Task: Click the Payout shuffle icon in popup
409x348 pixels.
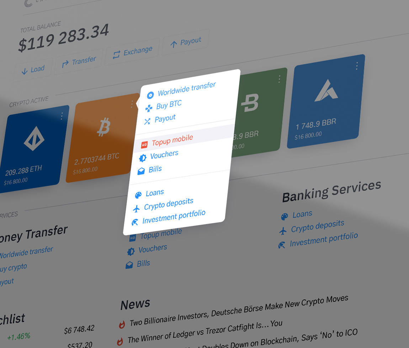Action: point(147,121)
